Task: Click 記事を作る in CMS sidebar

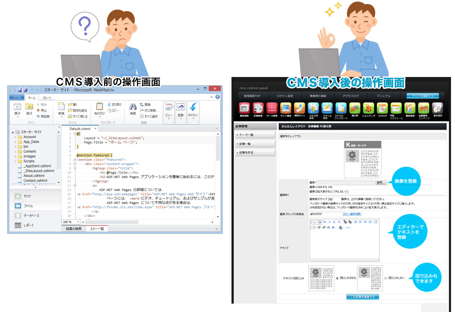Action: (x=255, y=152)
